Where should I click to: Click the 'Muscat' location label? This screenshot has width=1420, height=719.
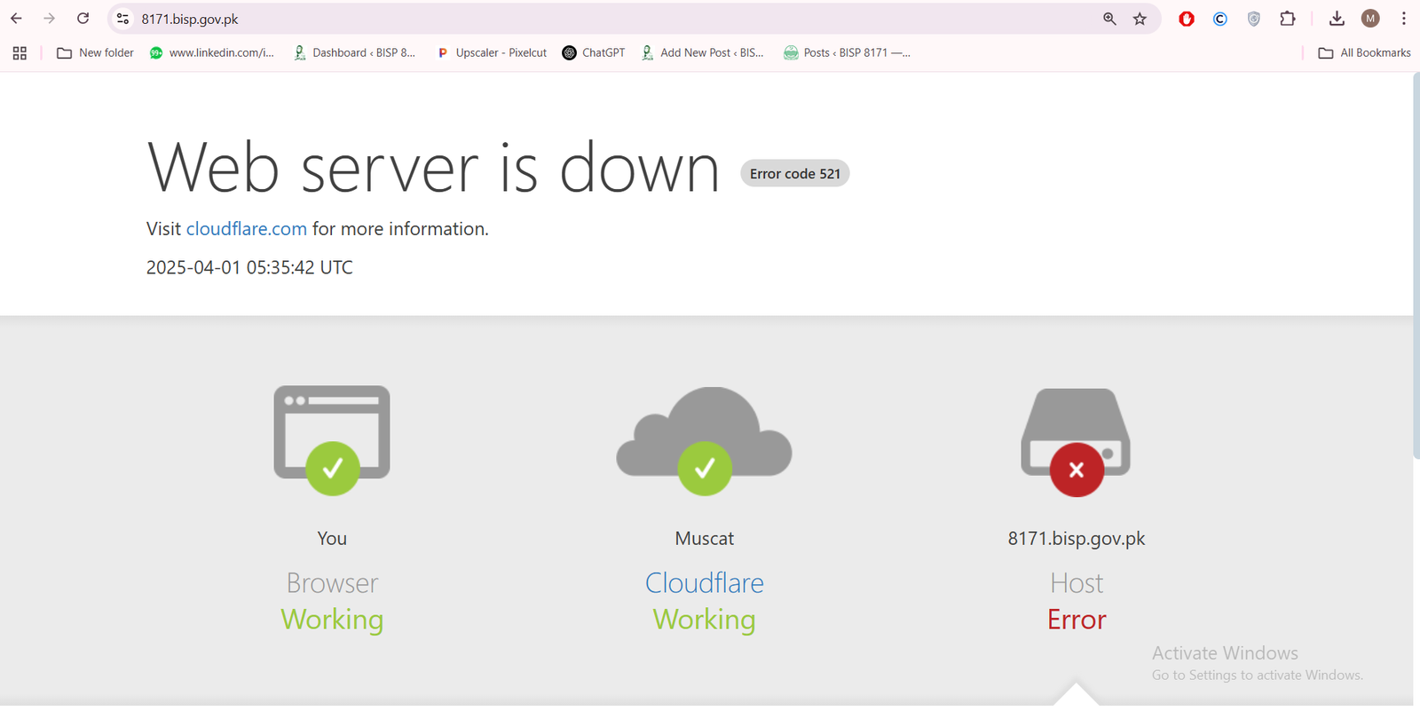tap(705, 539)
